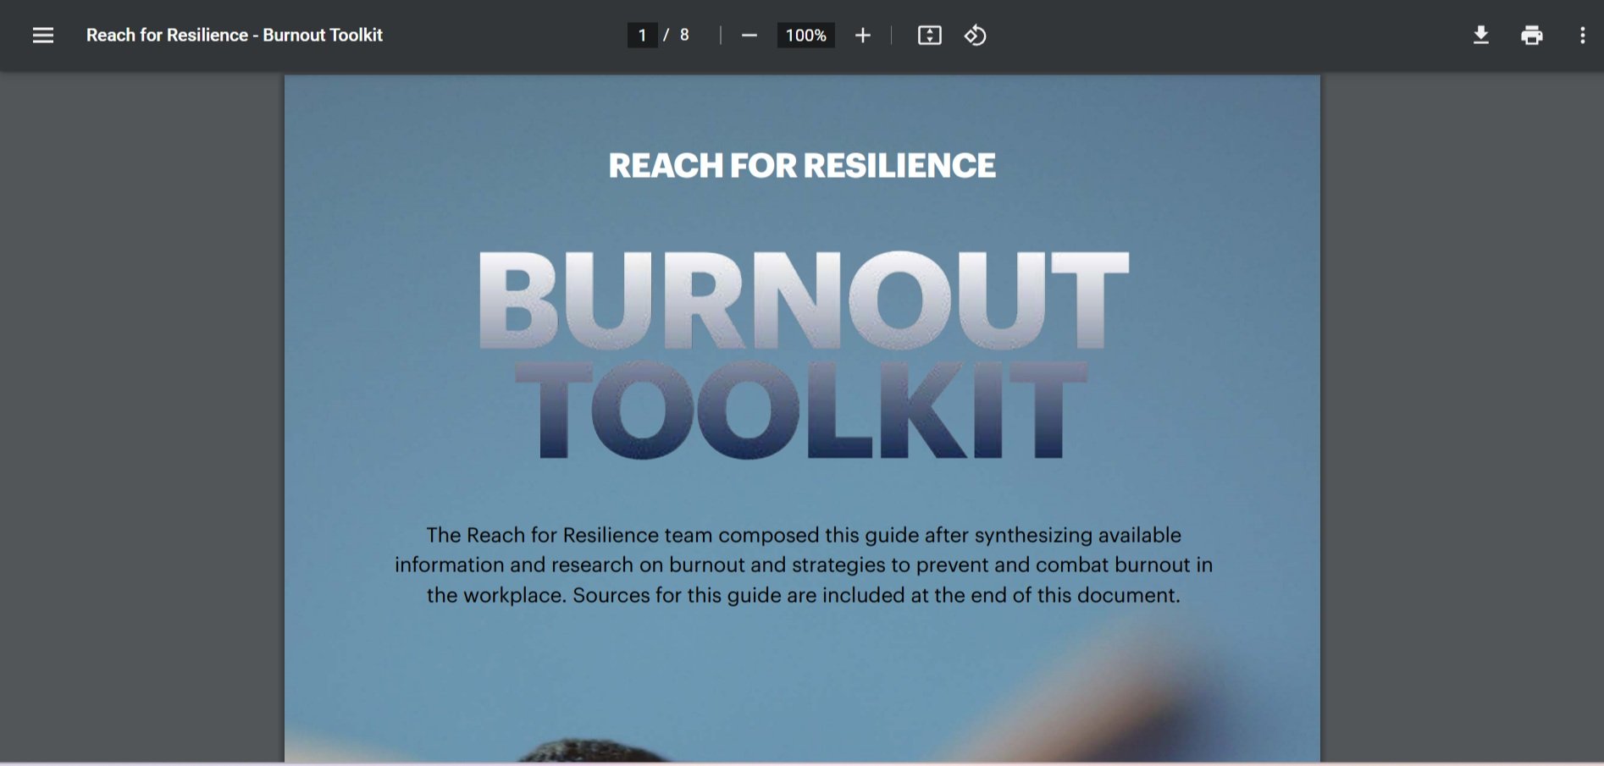Print the Burnout Toolkit document
This screenshot has height=766, width=1604.
(1531, 36)
